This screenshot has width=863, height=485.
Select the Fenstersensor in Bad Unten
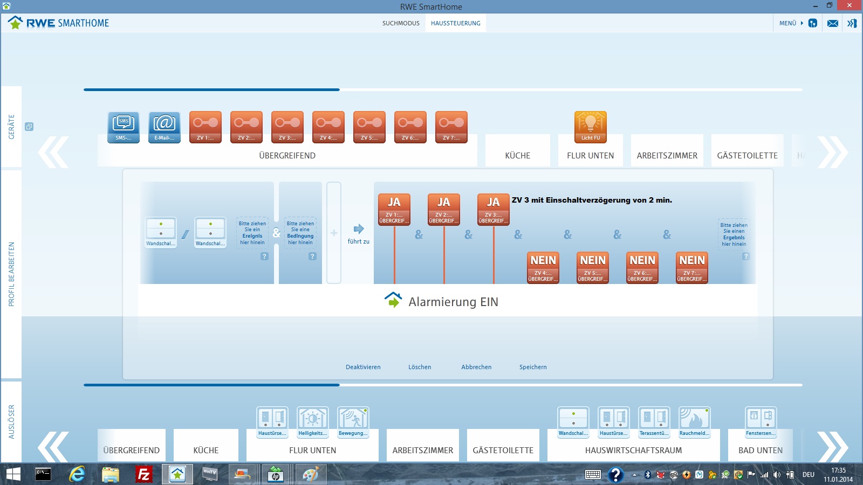pyautogui.click(x=761, y=422)
